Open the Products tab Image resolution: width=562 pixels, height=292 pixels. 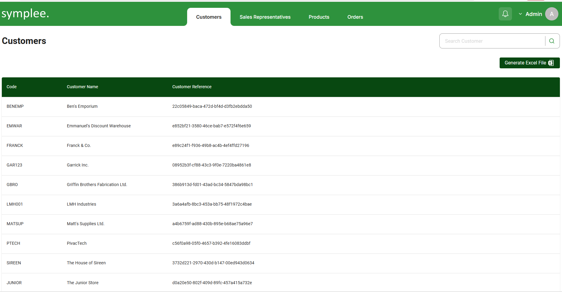click(x=319, y=17)
